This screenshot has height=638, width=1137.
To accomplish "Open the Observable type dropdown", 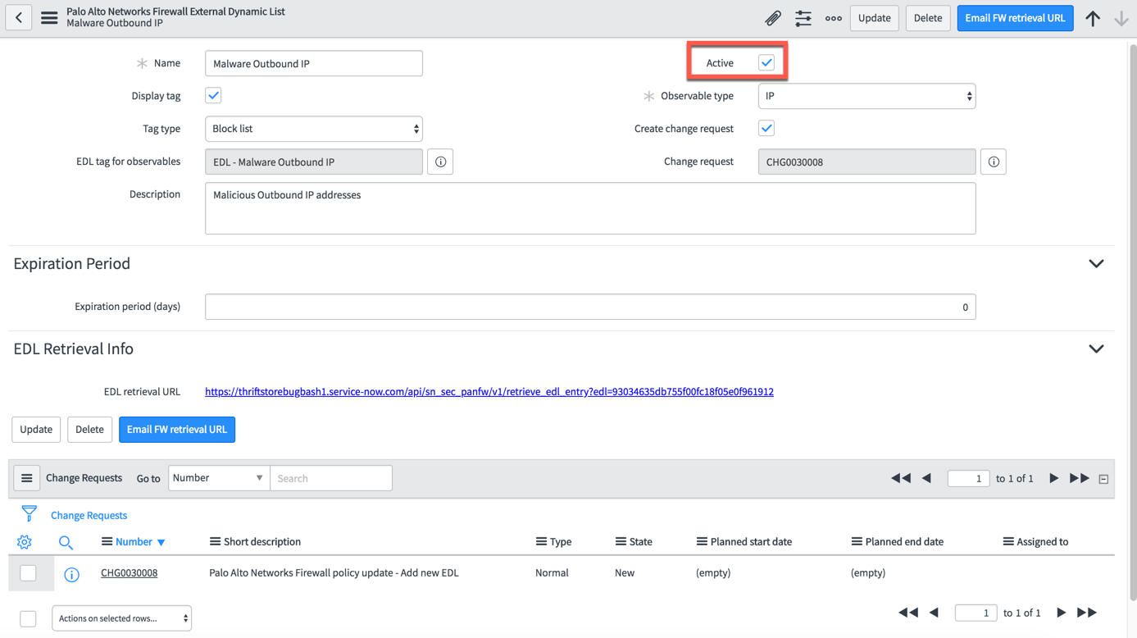I will tap(867, 96).
